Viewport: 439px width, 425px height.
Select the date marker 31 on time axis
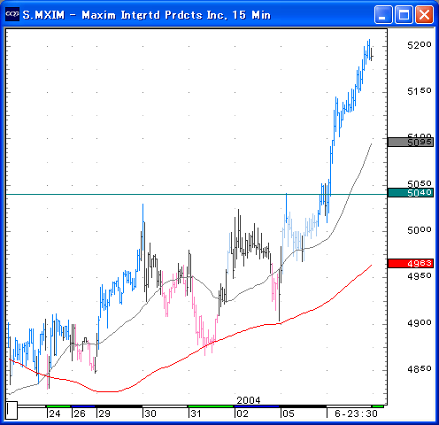[x=196, y=413]
